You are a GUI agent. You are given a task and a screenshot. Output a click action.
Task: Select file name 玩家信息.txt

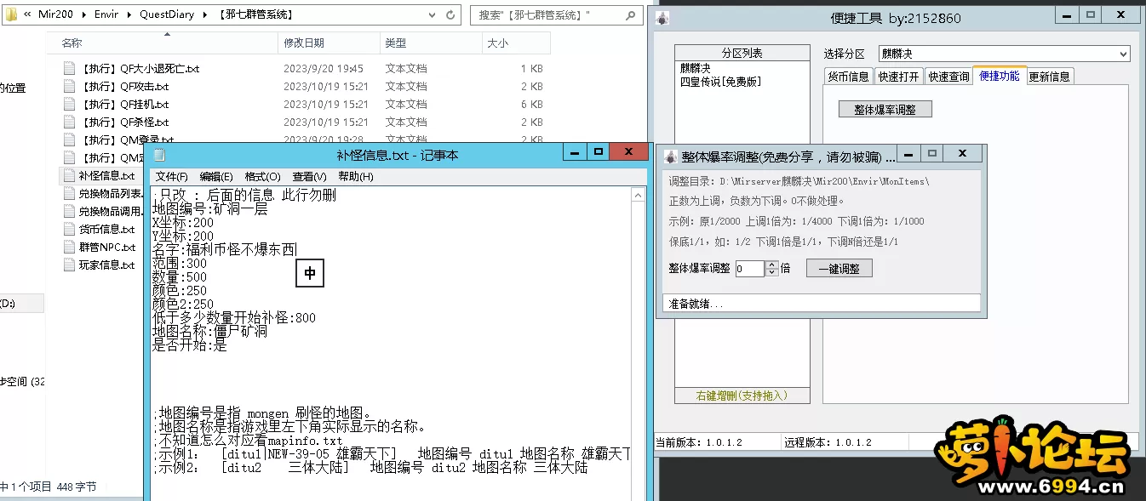[x=107, y=265]
